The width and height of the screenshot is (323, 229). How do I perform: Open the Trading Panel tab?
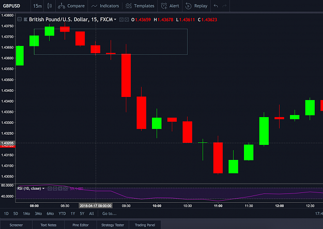145,225
